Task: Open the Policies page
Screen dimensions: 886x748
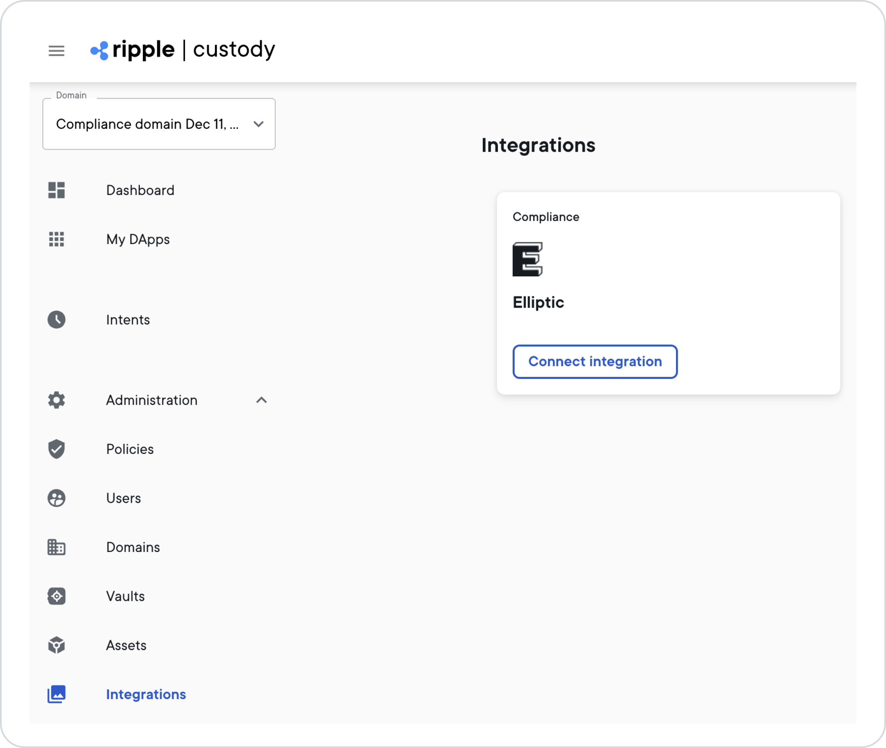Action: [x=130, y=449]
